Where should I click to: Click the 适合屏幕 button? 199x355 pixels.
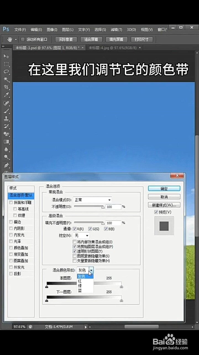pyautogui.click(x=91, y=39)
